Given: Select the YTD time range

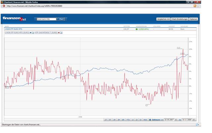Looking at the screenshot, I should (128, 120).
